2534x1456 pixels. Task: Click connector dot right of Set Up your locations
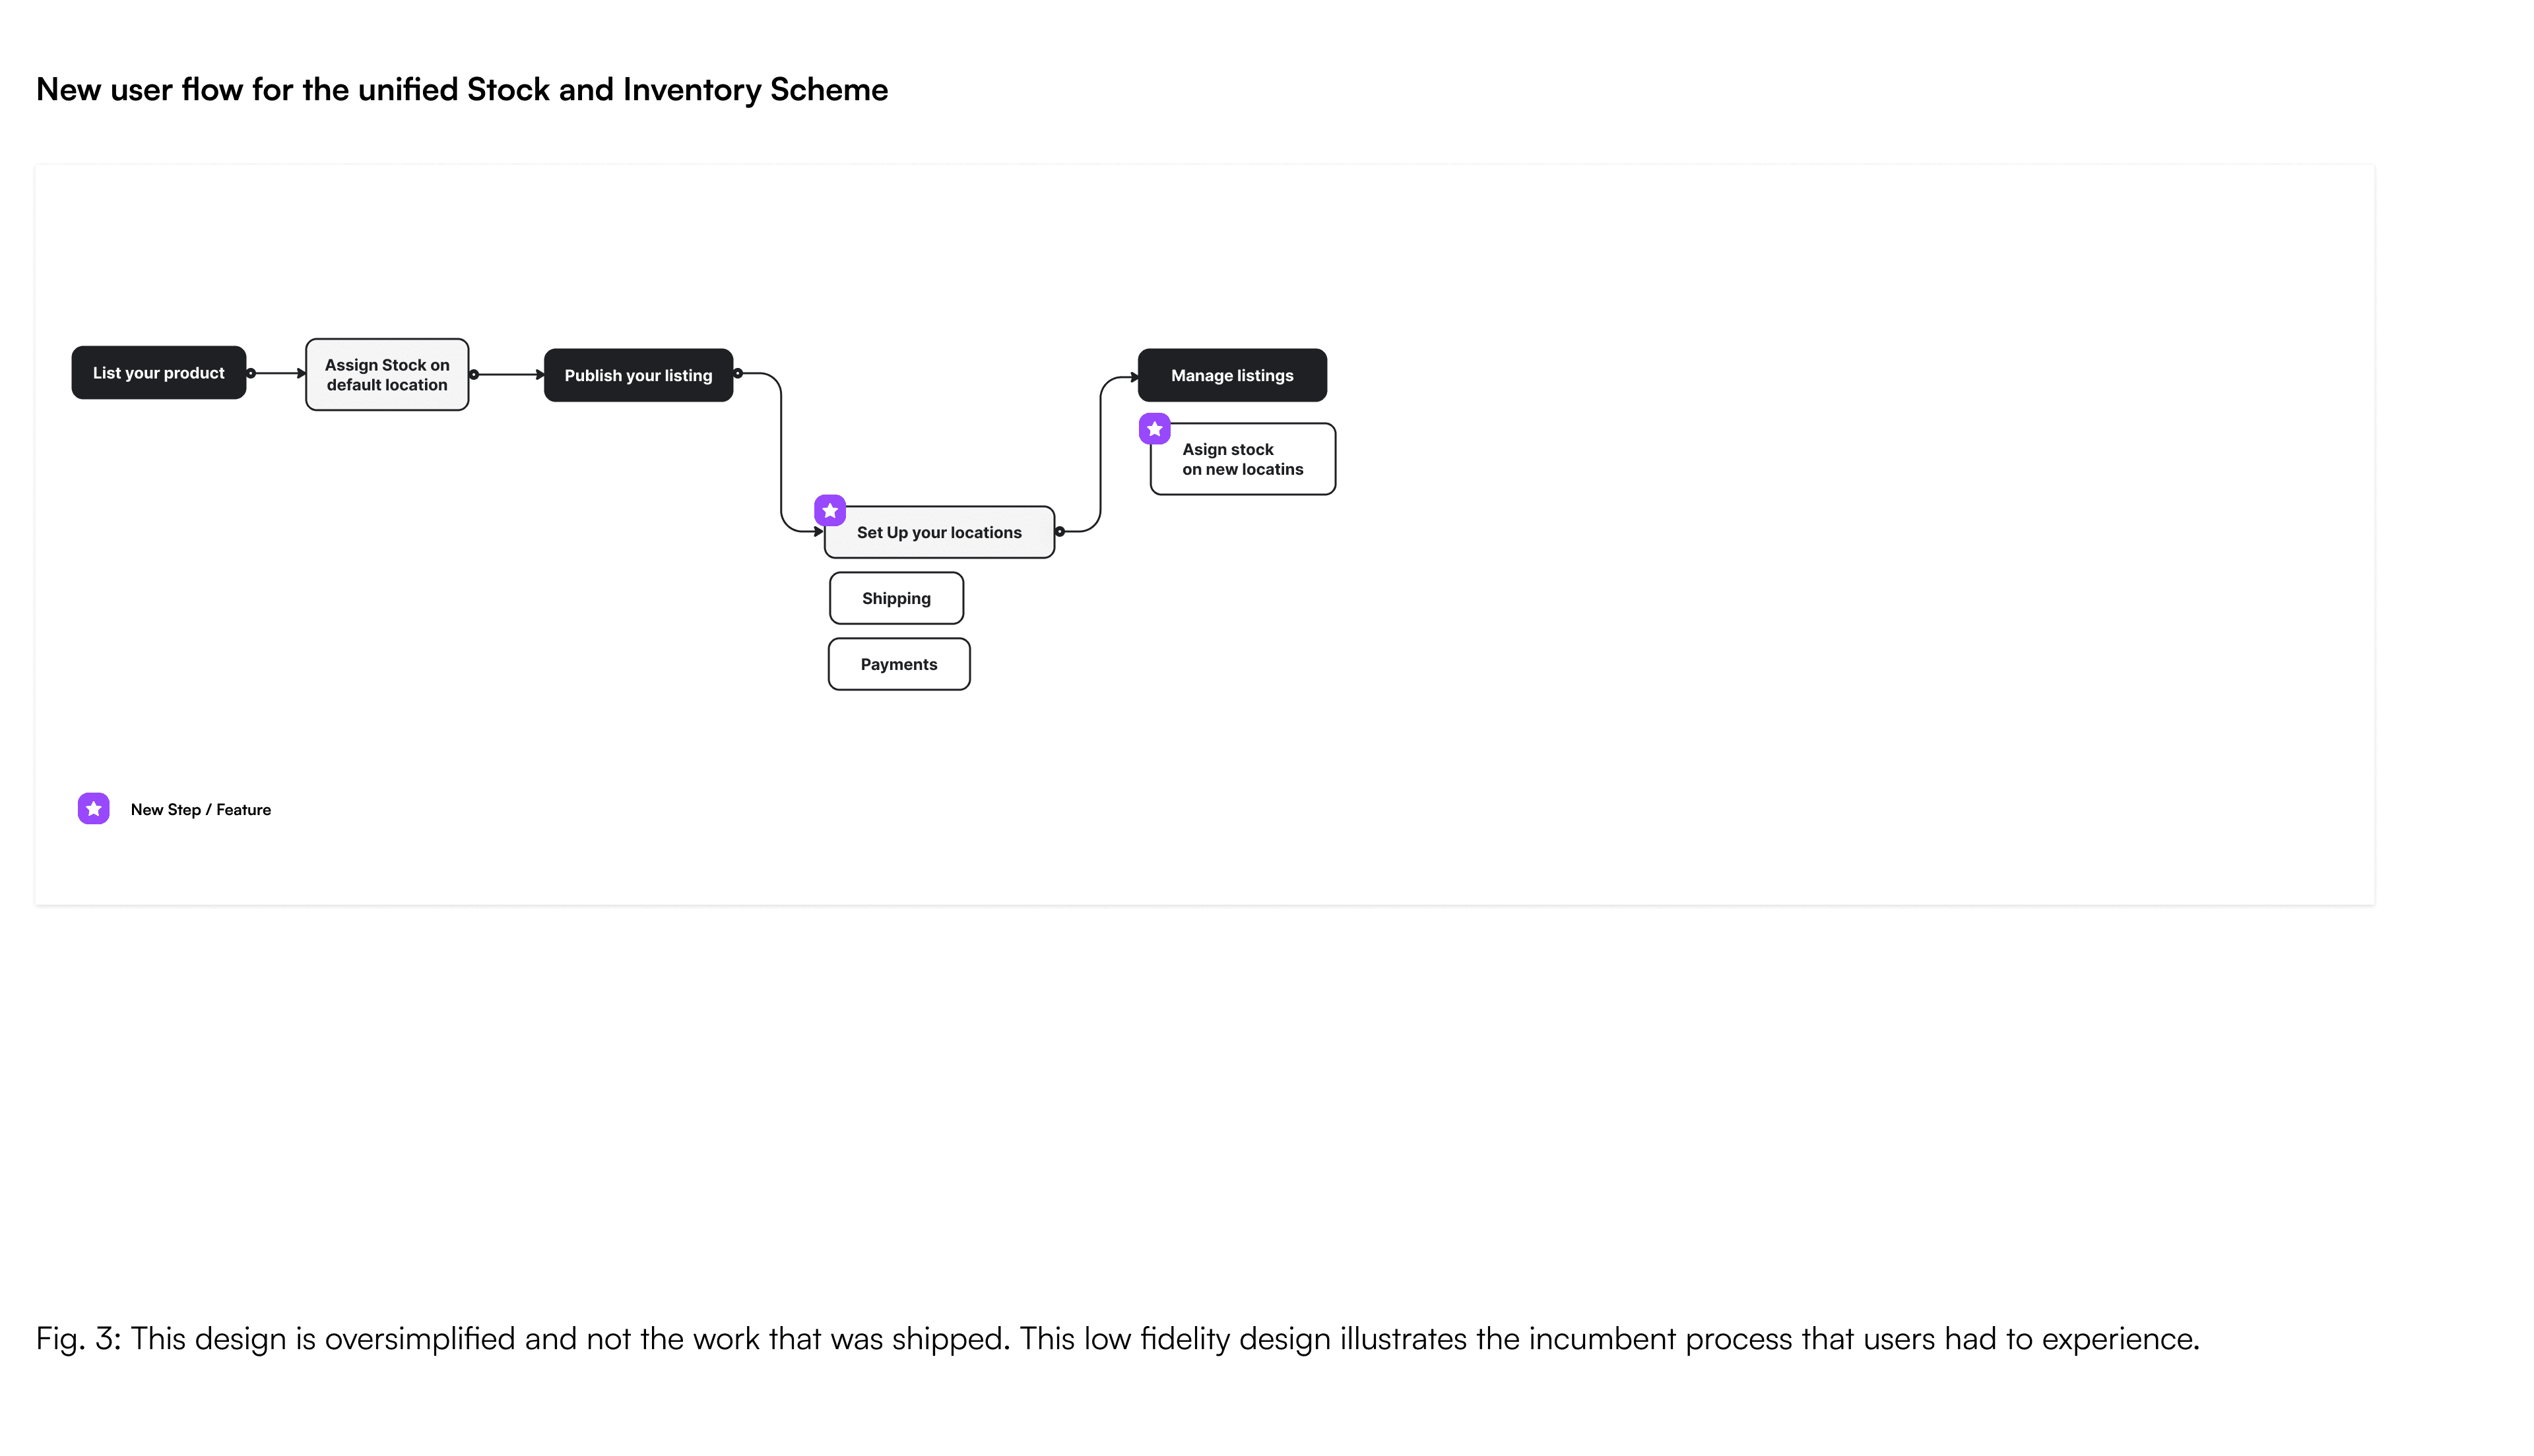[x=1059, y=532]
